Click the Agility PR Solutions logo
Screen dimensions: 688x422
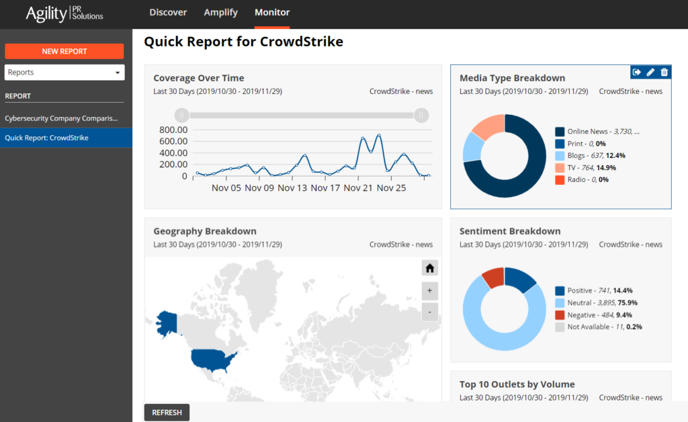[x=64, y=13]
